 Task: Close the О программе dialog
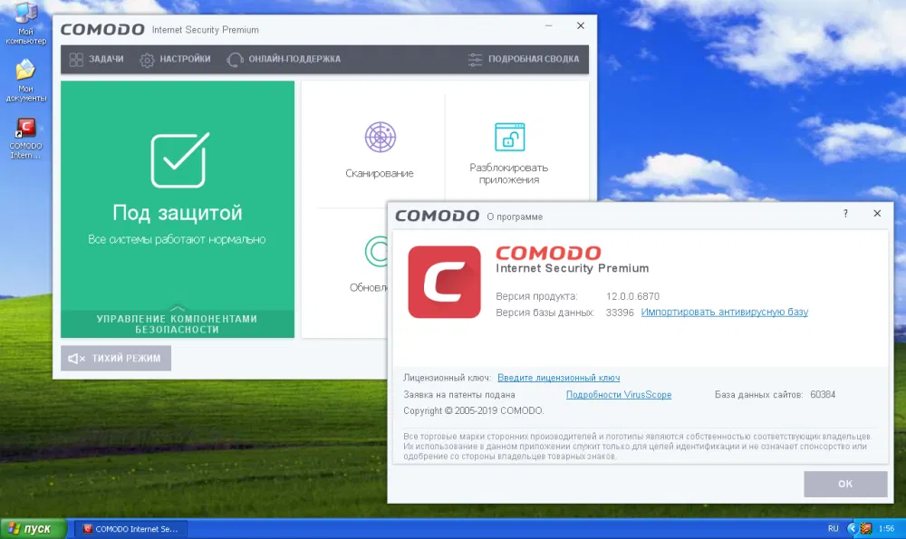pos(877,214)
